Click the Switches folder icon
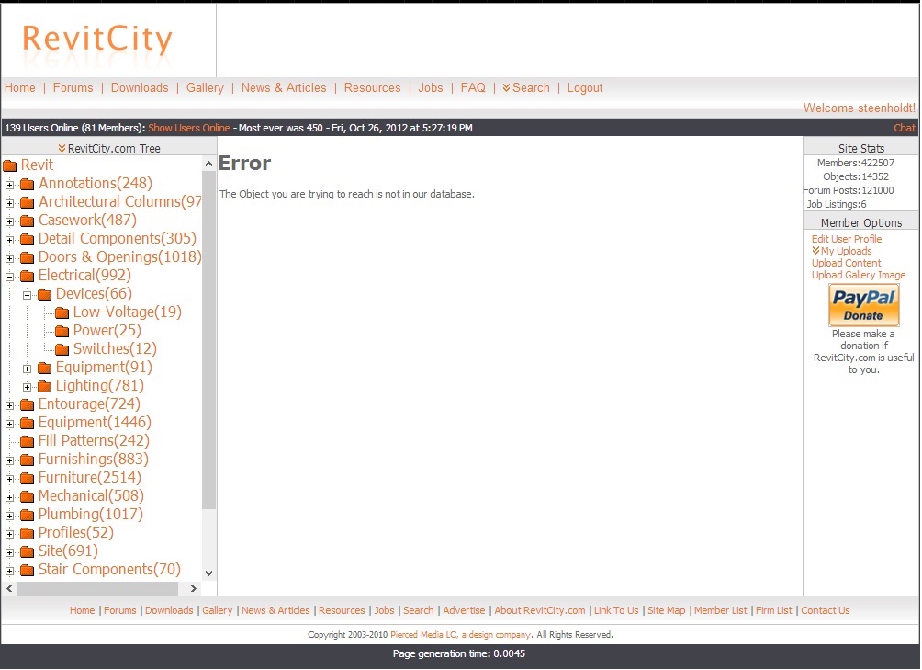This screenshot has height=670, width=922. pos(62,349)
